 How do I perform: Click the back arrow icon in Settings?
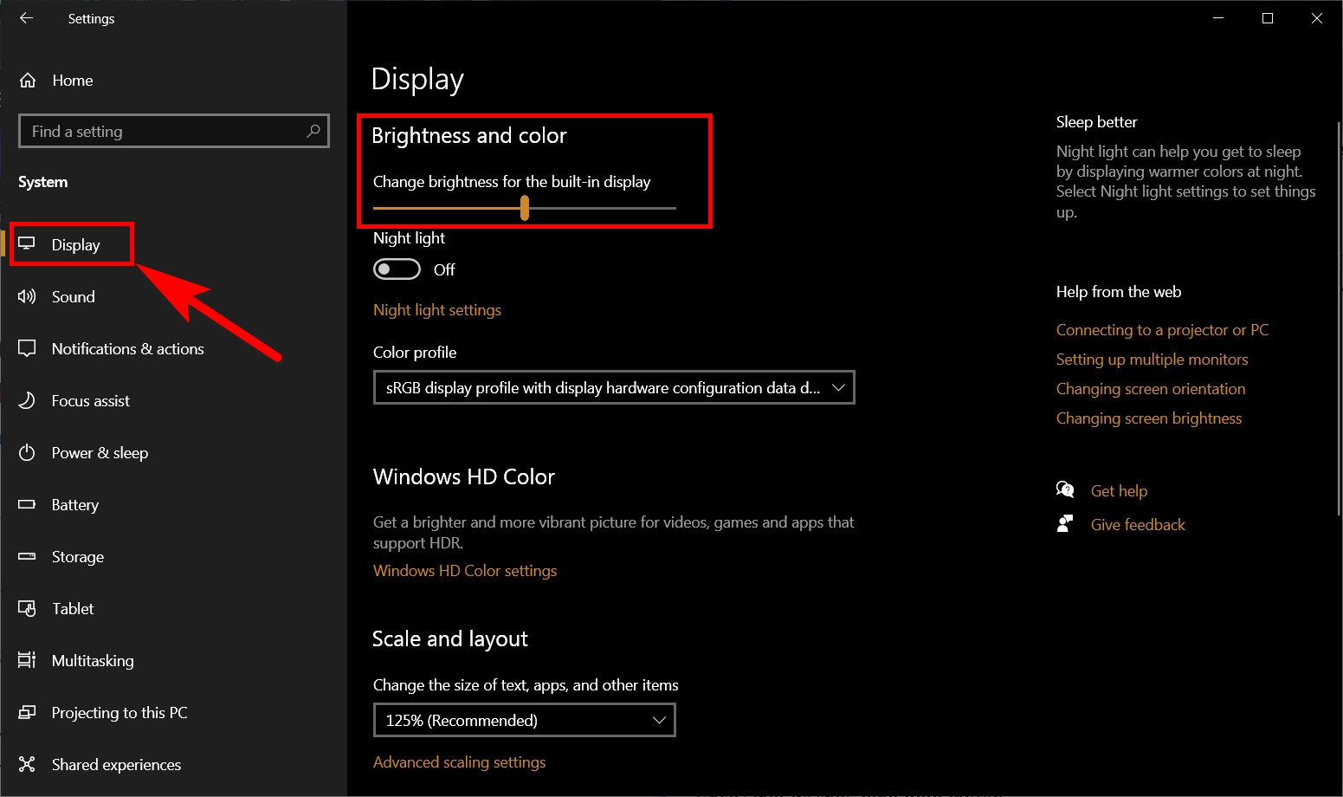[x=26, y=18]
